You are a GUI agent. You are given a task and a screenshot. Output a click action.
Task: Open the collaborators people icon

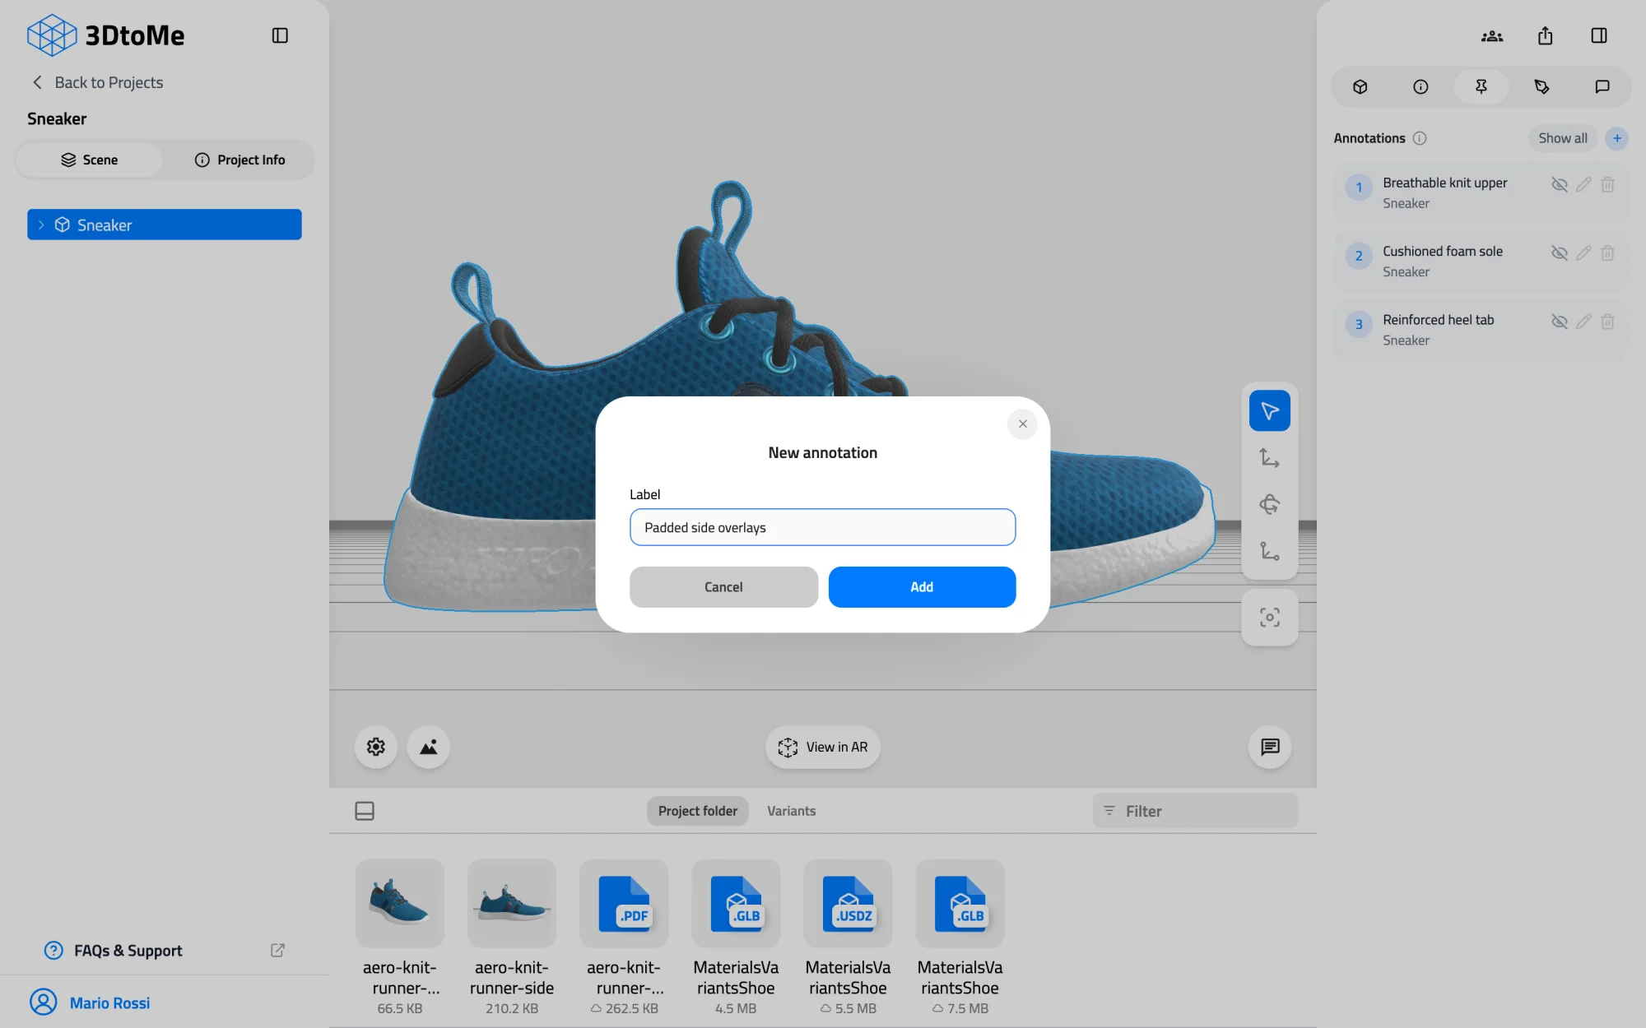tap(1492, 35)
